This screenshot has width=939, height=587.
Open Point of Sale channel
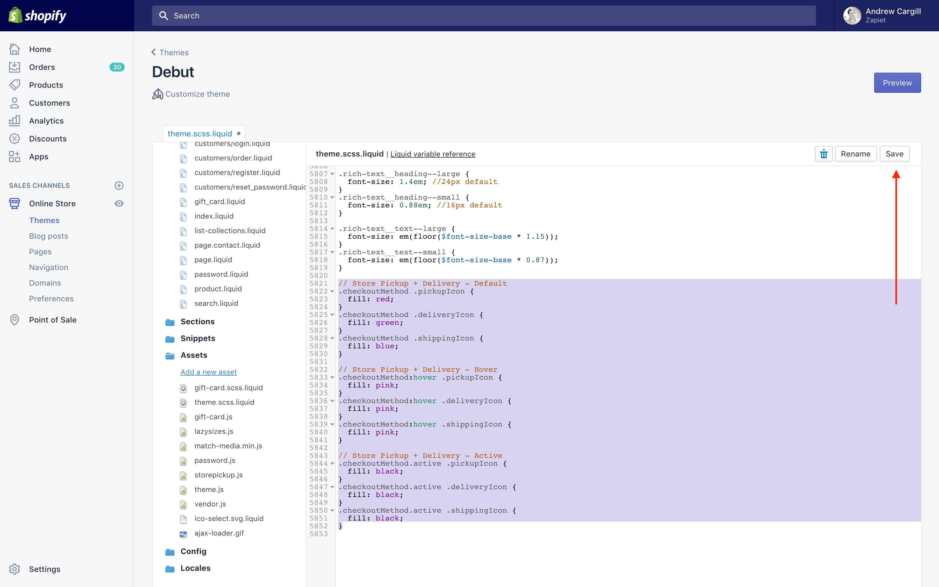click(x=53, y=319)
